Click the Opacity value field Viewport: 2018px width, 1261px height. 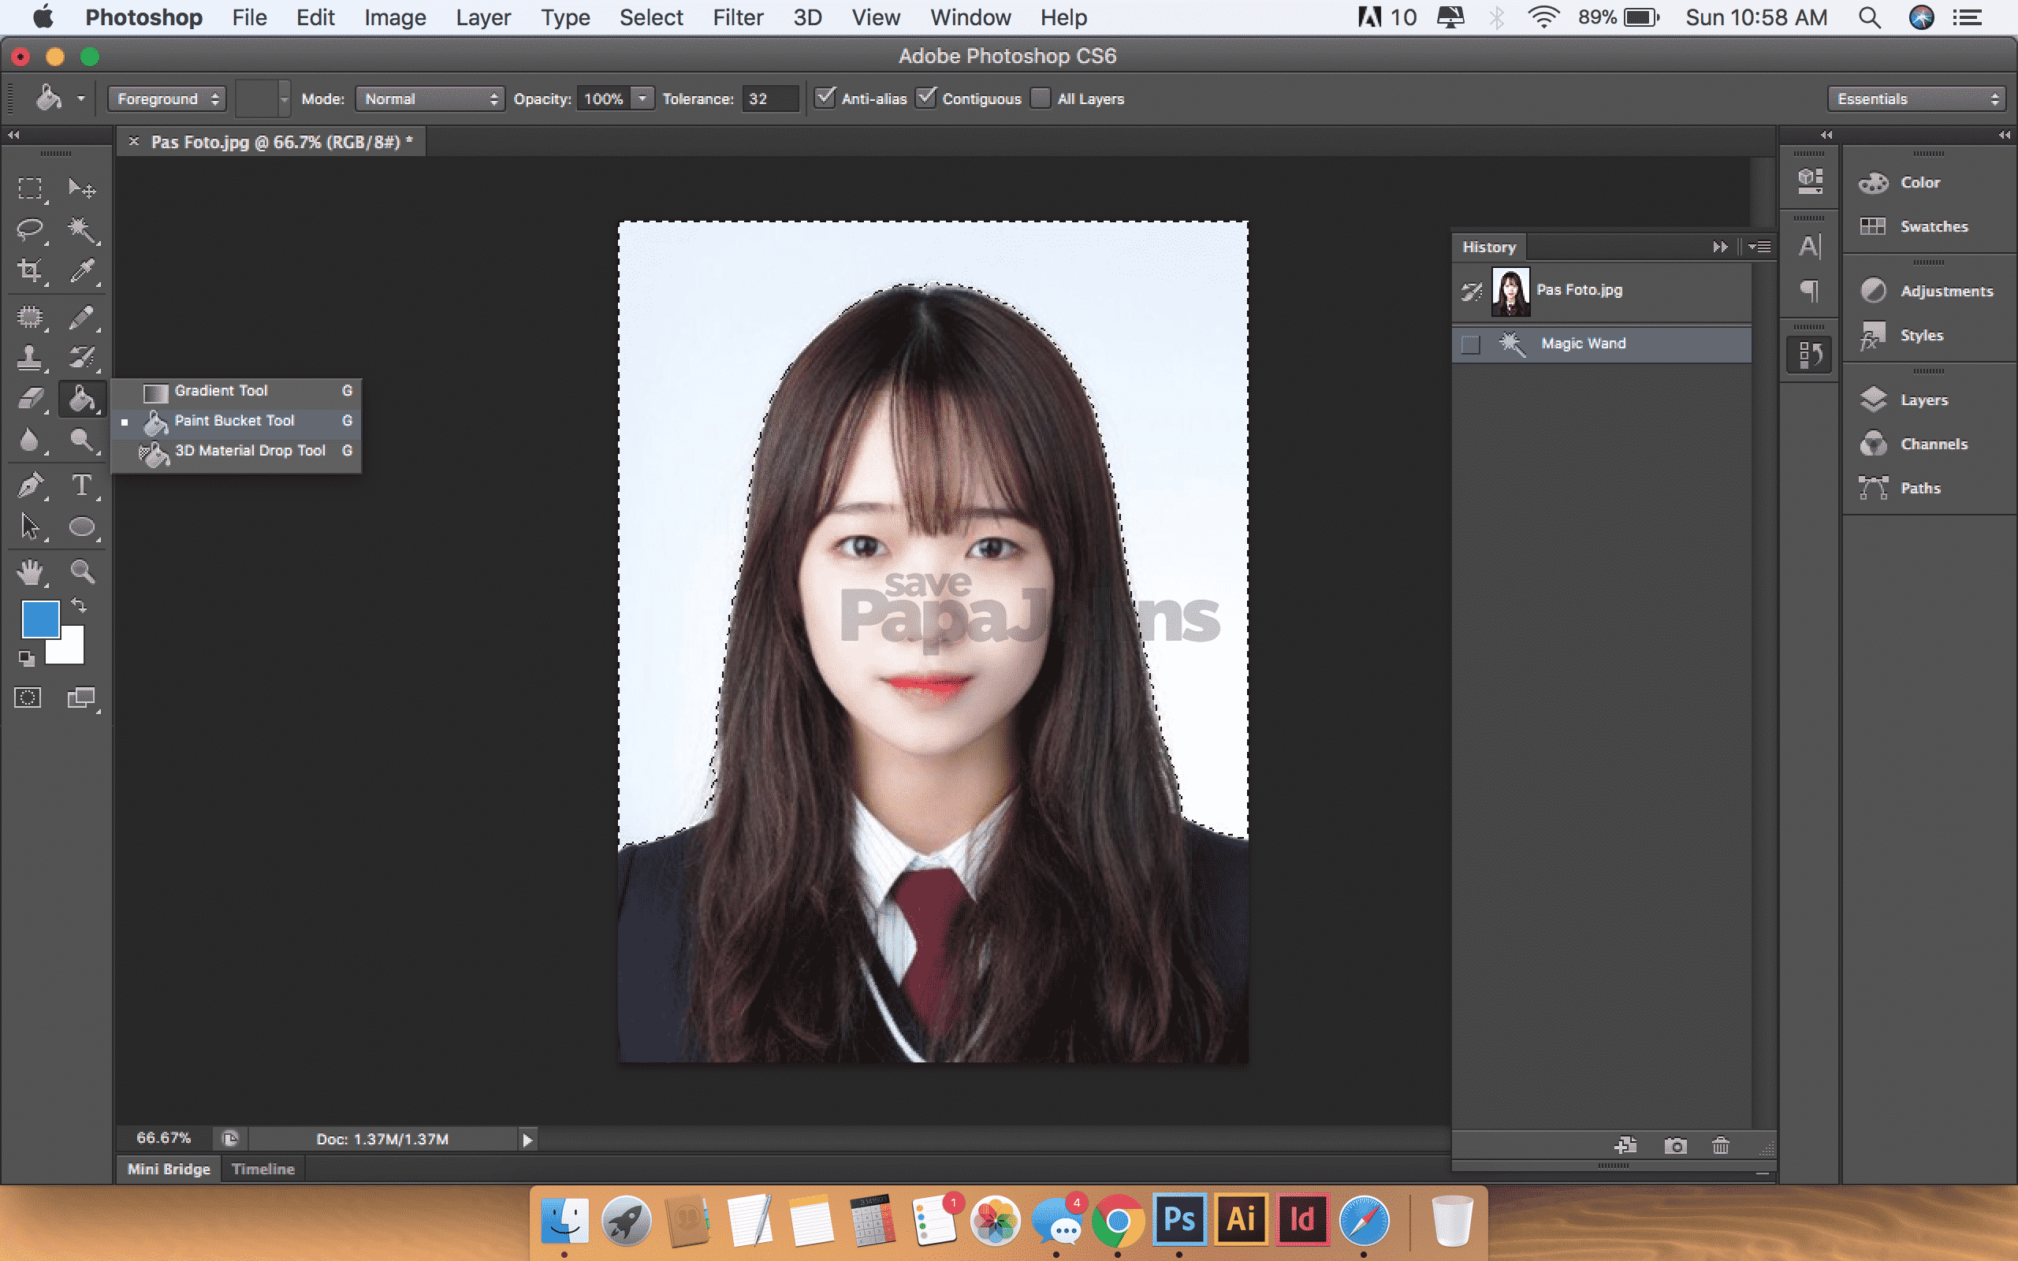click(x=604, y=99)
